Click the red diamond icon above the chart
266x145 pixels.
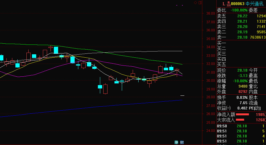coord(195,3)
